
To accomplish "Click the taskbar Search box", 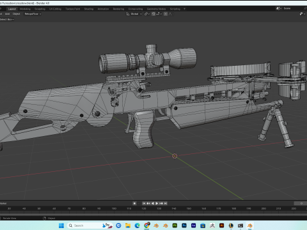I will click(90, 226).
